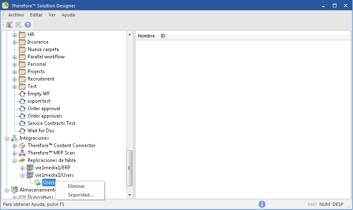Open the Ver menu

(x=52, y=15)
